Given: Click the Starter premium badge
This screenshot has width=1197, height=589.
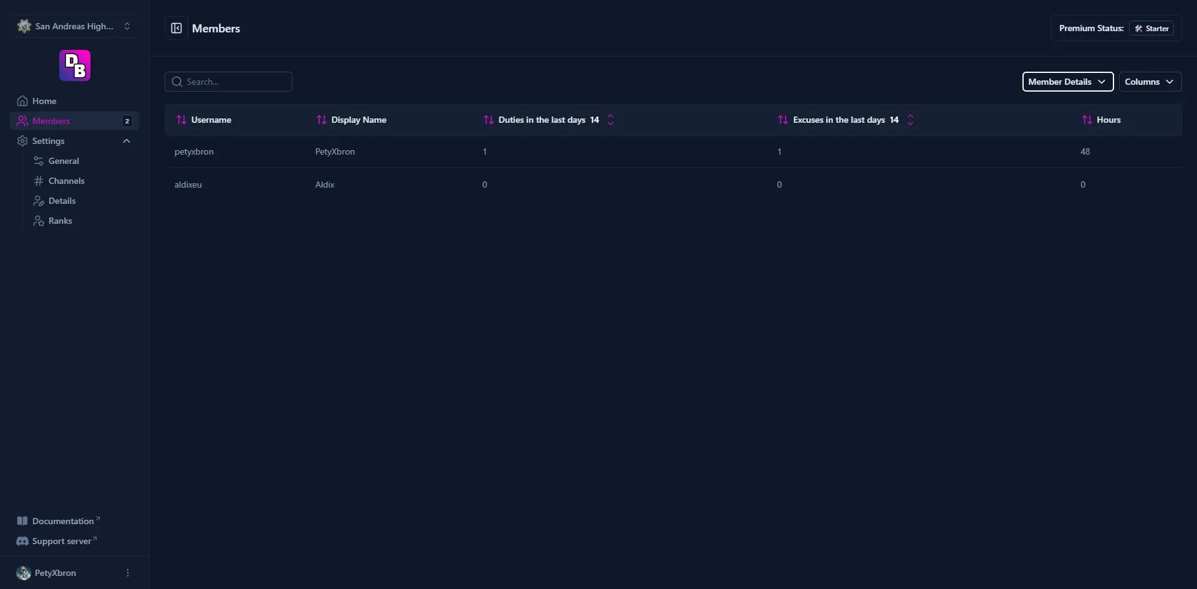Looking at the screenshot, I should tap(1151, 28).
